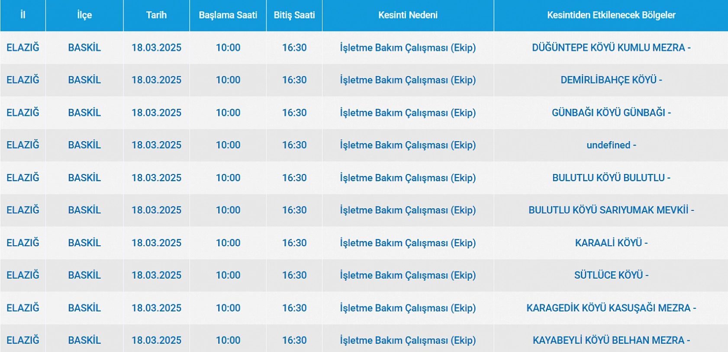This screenshot has width=728, height=352.
Task: Click Kesintiden Etkilenecek Bölgeler column header
Action: (611, 15)
